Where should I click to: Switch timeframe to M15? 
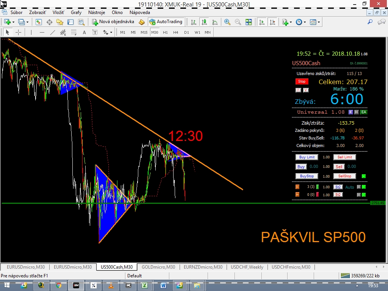(x=144, y=33)
